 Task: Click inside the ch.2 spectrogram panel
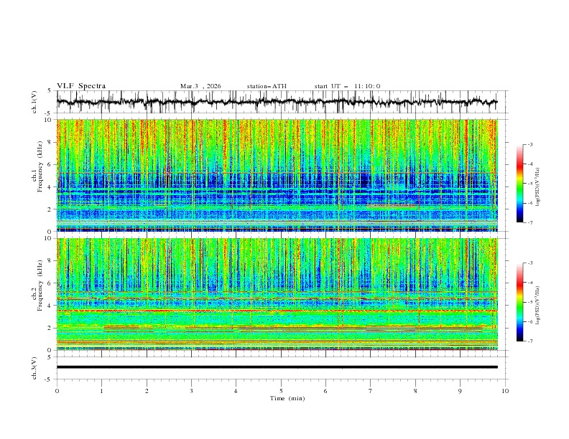[x=277, y=294]
